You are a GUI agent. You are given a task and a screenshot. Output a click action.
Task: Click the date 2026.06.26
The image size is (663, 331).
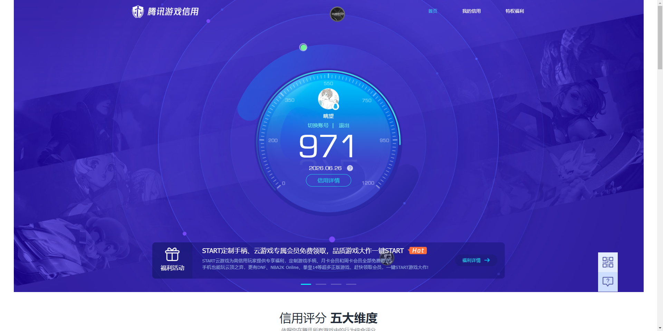pyautogui.click(x=325, y=168)
